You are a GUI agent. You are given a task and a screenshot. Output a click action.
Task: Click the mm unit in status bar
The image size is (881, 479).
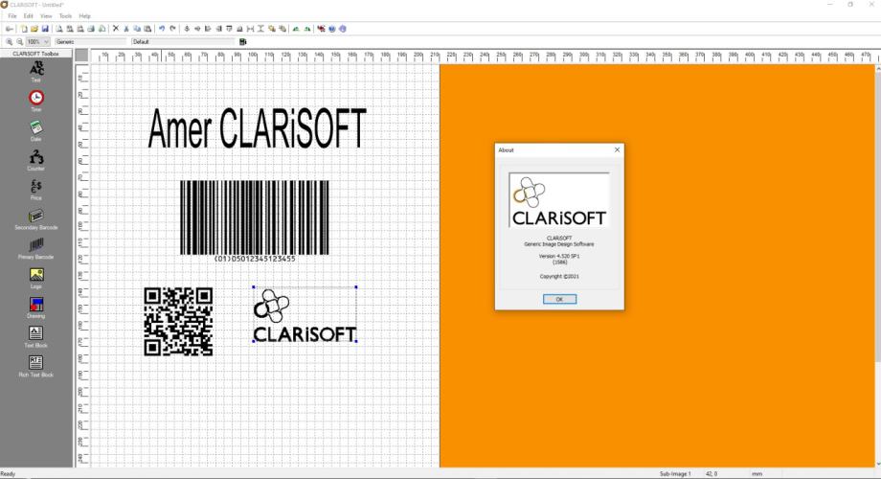coord(757,474)
